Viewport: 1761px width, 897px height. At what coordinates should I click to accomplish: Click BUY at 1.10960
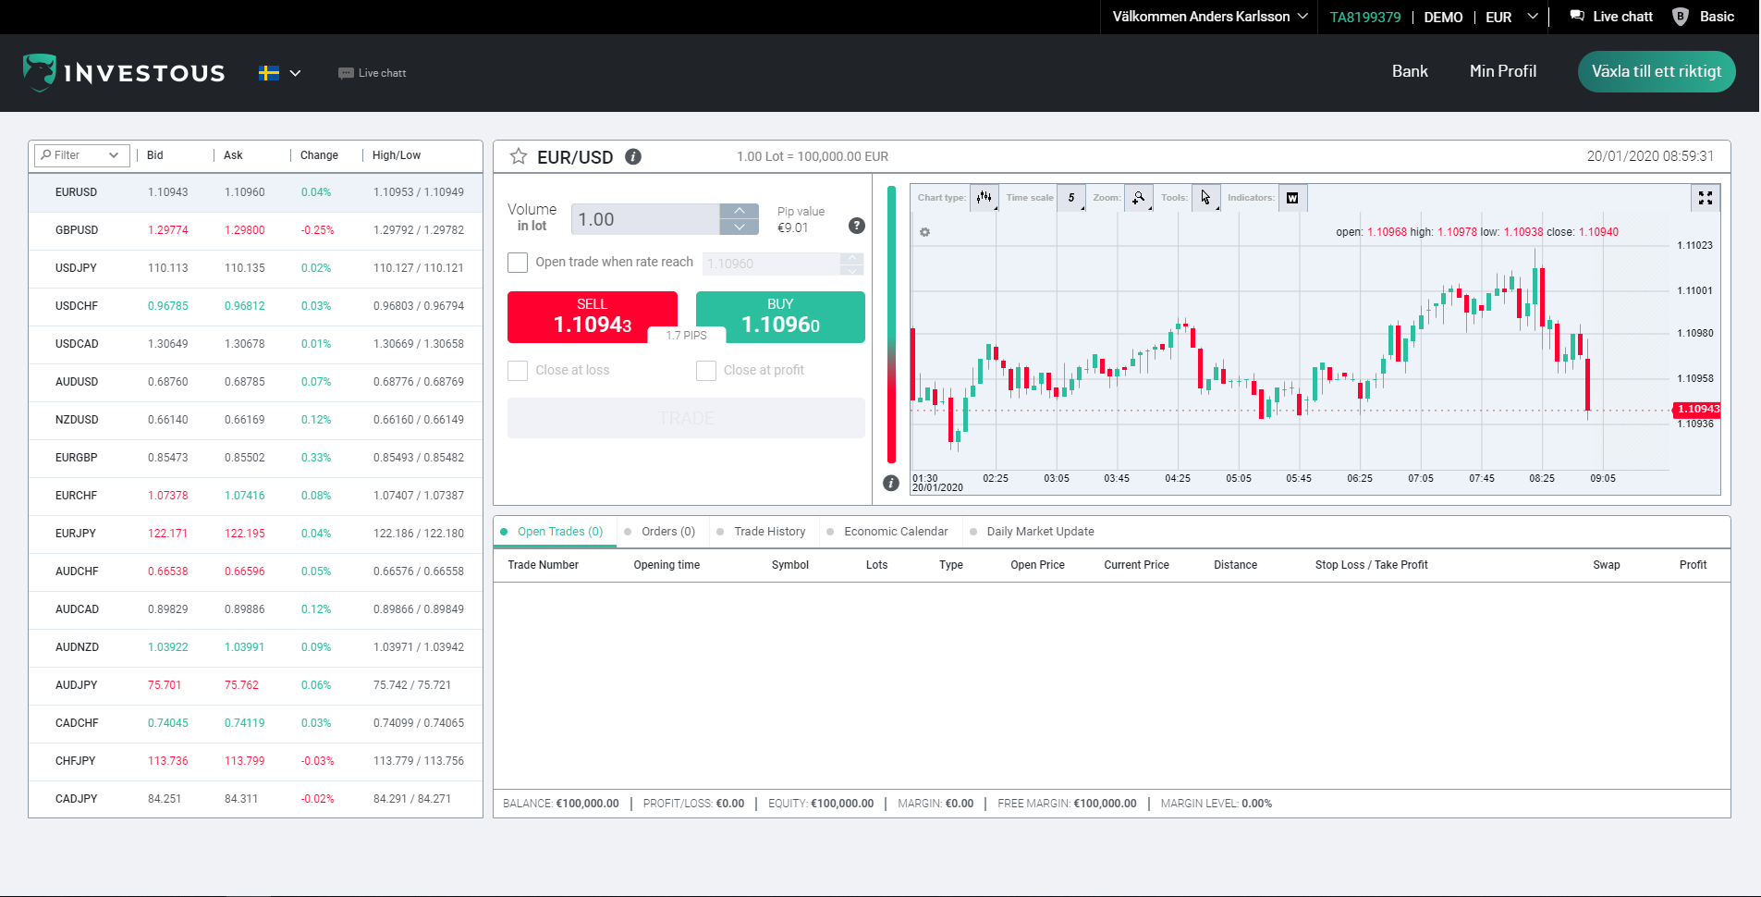pos(780,317)
